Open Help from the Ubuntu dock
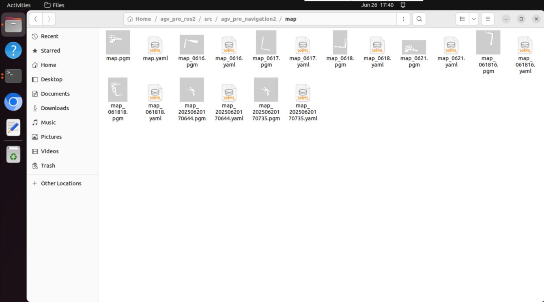The height and width of the screenshot is (302, 544). [x=13, y=50]
